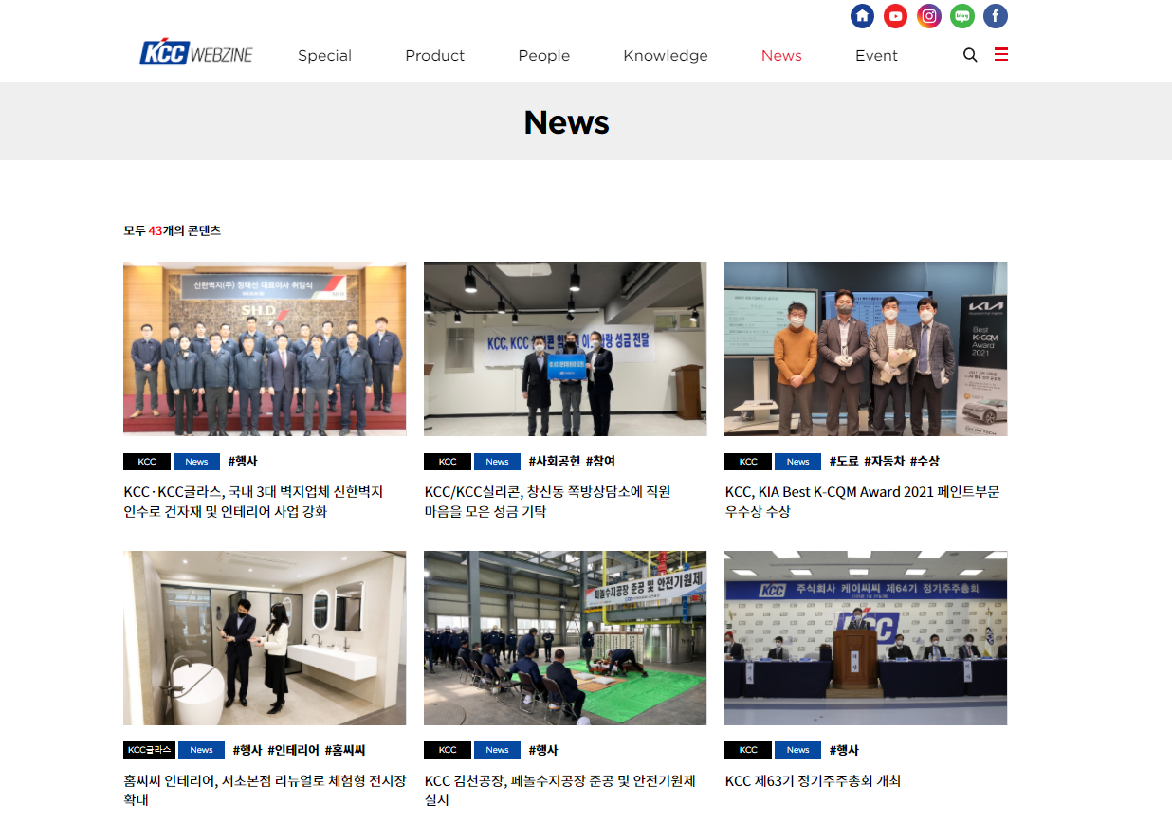The height and width of the screenshot is (823, 1172).
Task: Click the #참여 hashtag
Action: coord(600,462)
